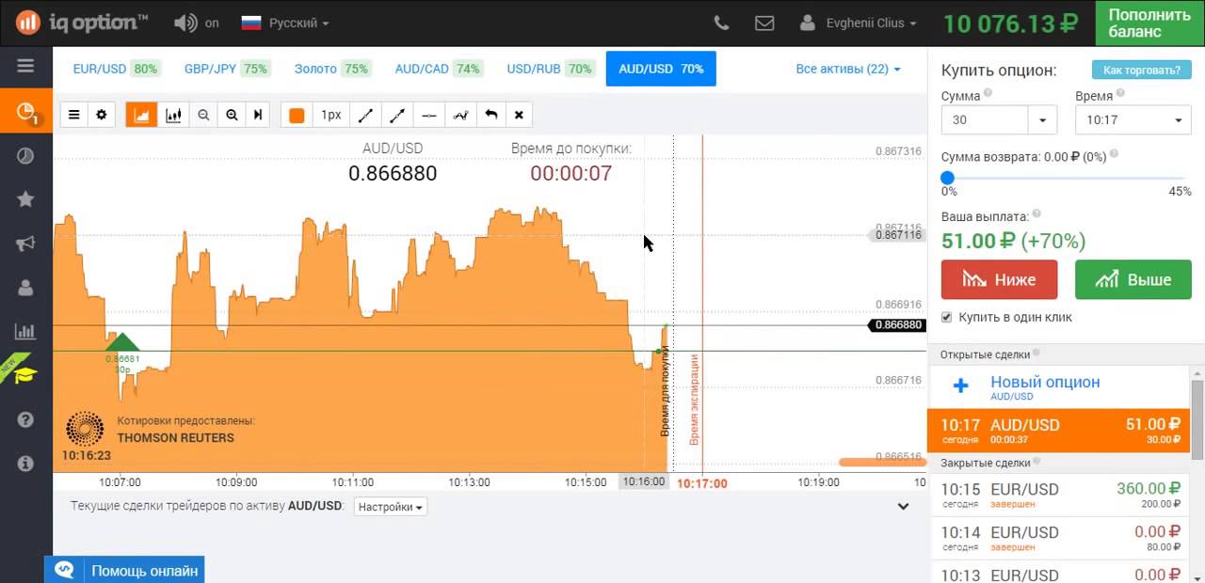1205x583 pixels.
Task: Expand the traders deals panel chevron
Action: (x=903, y=506)
